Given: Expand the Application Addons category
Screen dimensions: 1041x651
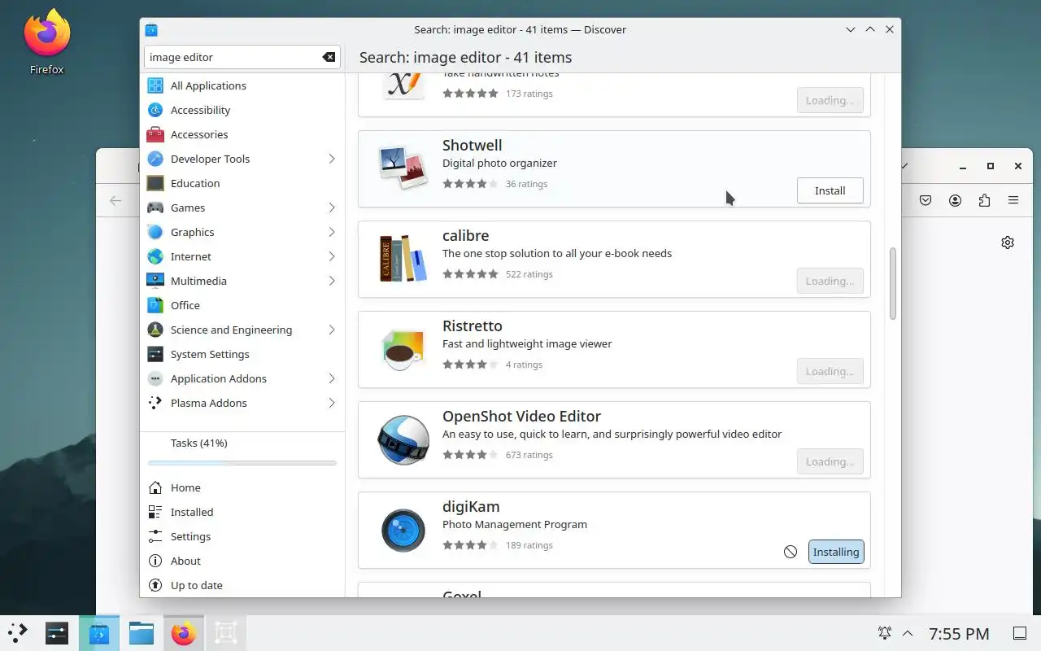Looking at the screenshot, I should [332, 378].
